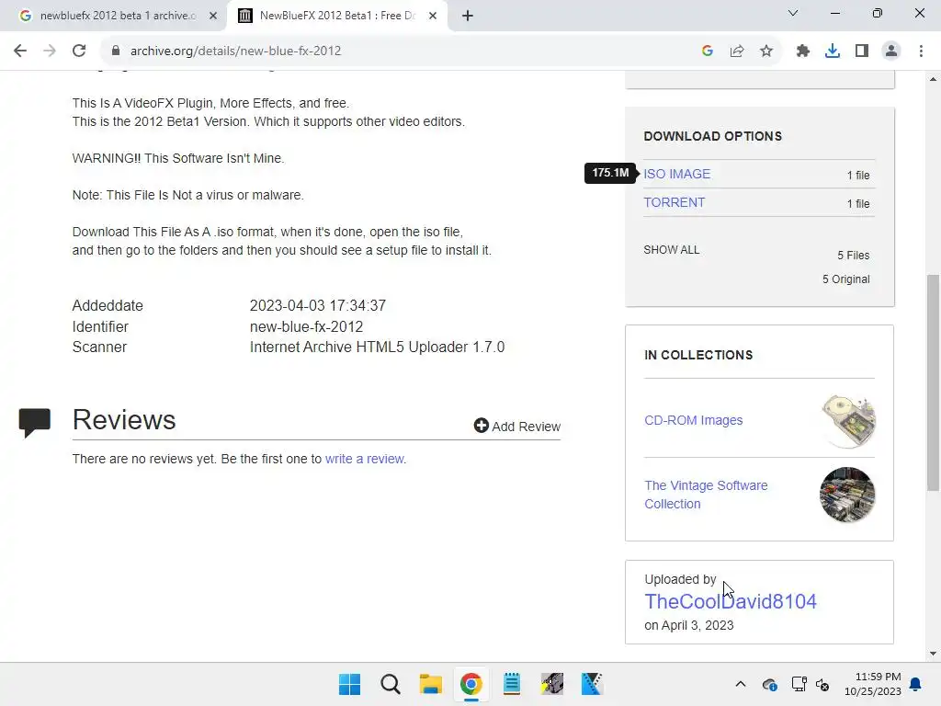Open the CD-ROM Images collection
This screenshot has height=706, width=941.
(x=693, y=420)
